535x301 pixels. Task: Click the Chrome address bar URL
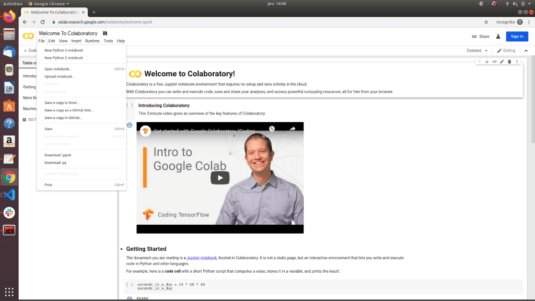click(x=105, y=22)
